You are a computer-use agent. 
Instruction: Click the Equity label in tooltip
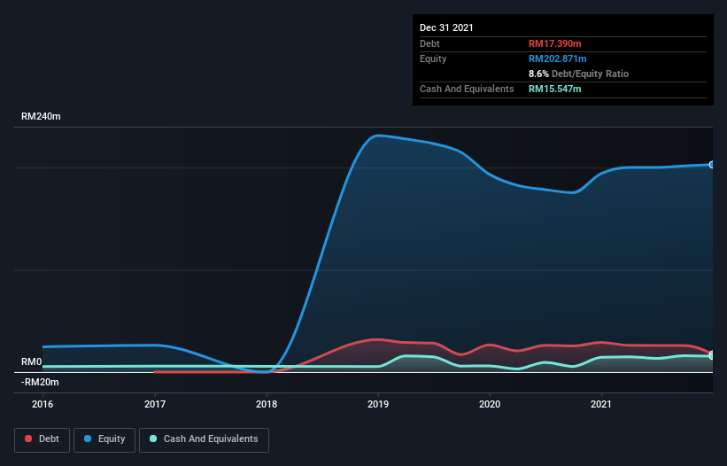coord(433,58)
